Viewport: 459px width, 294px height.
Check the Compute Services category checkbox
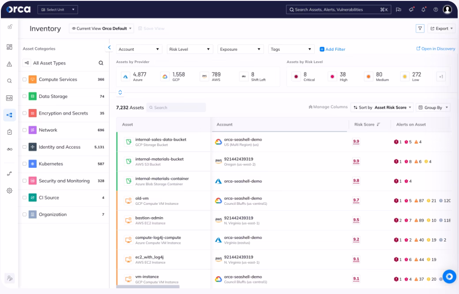click(x=24, y=80)
